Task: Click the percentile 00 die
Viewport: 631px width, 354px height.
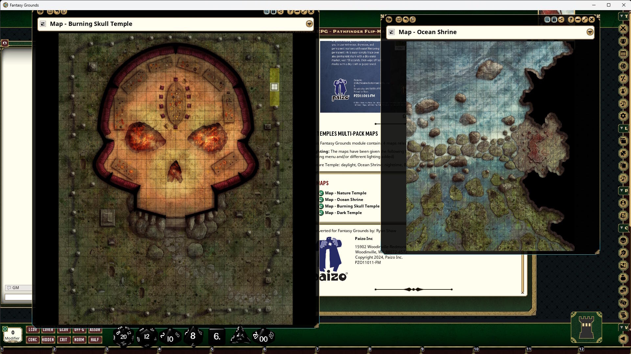Action: (263, 337)
